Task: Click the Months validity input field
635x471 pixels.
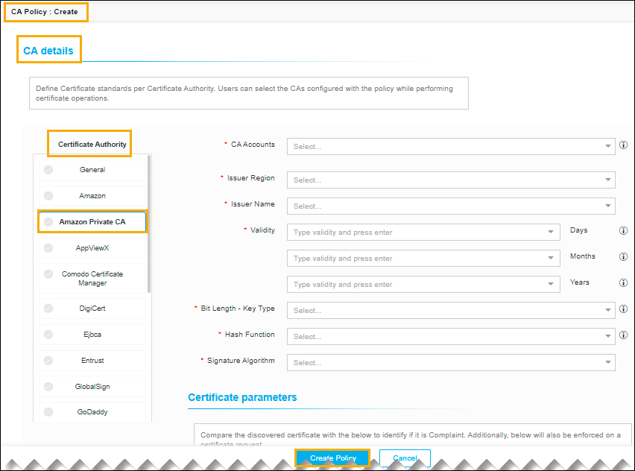Action: pyautogui.click(x=423, y=259)
